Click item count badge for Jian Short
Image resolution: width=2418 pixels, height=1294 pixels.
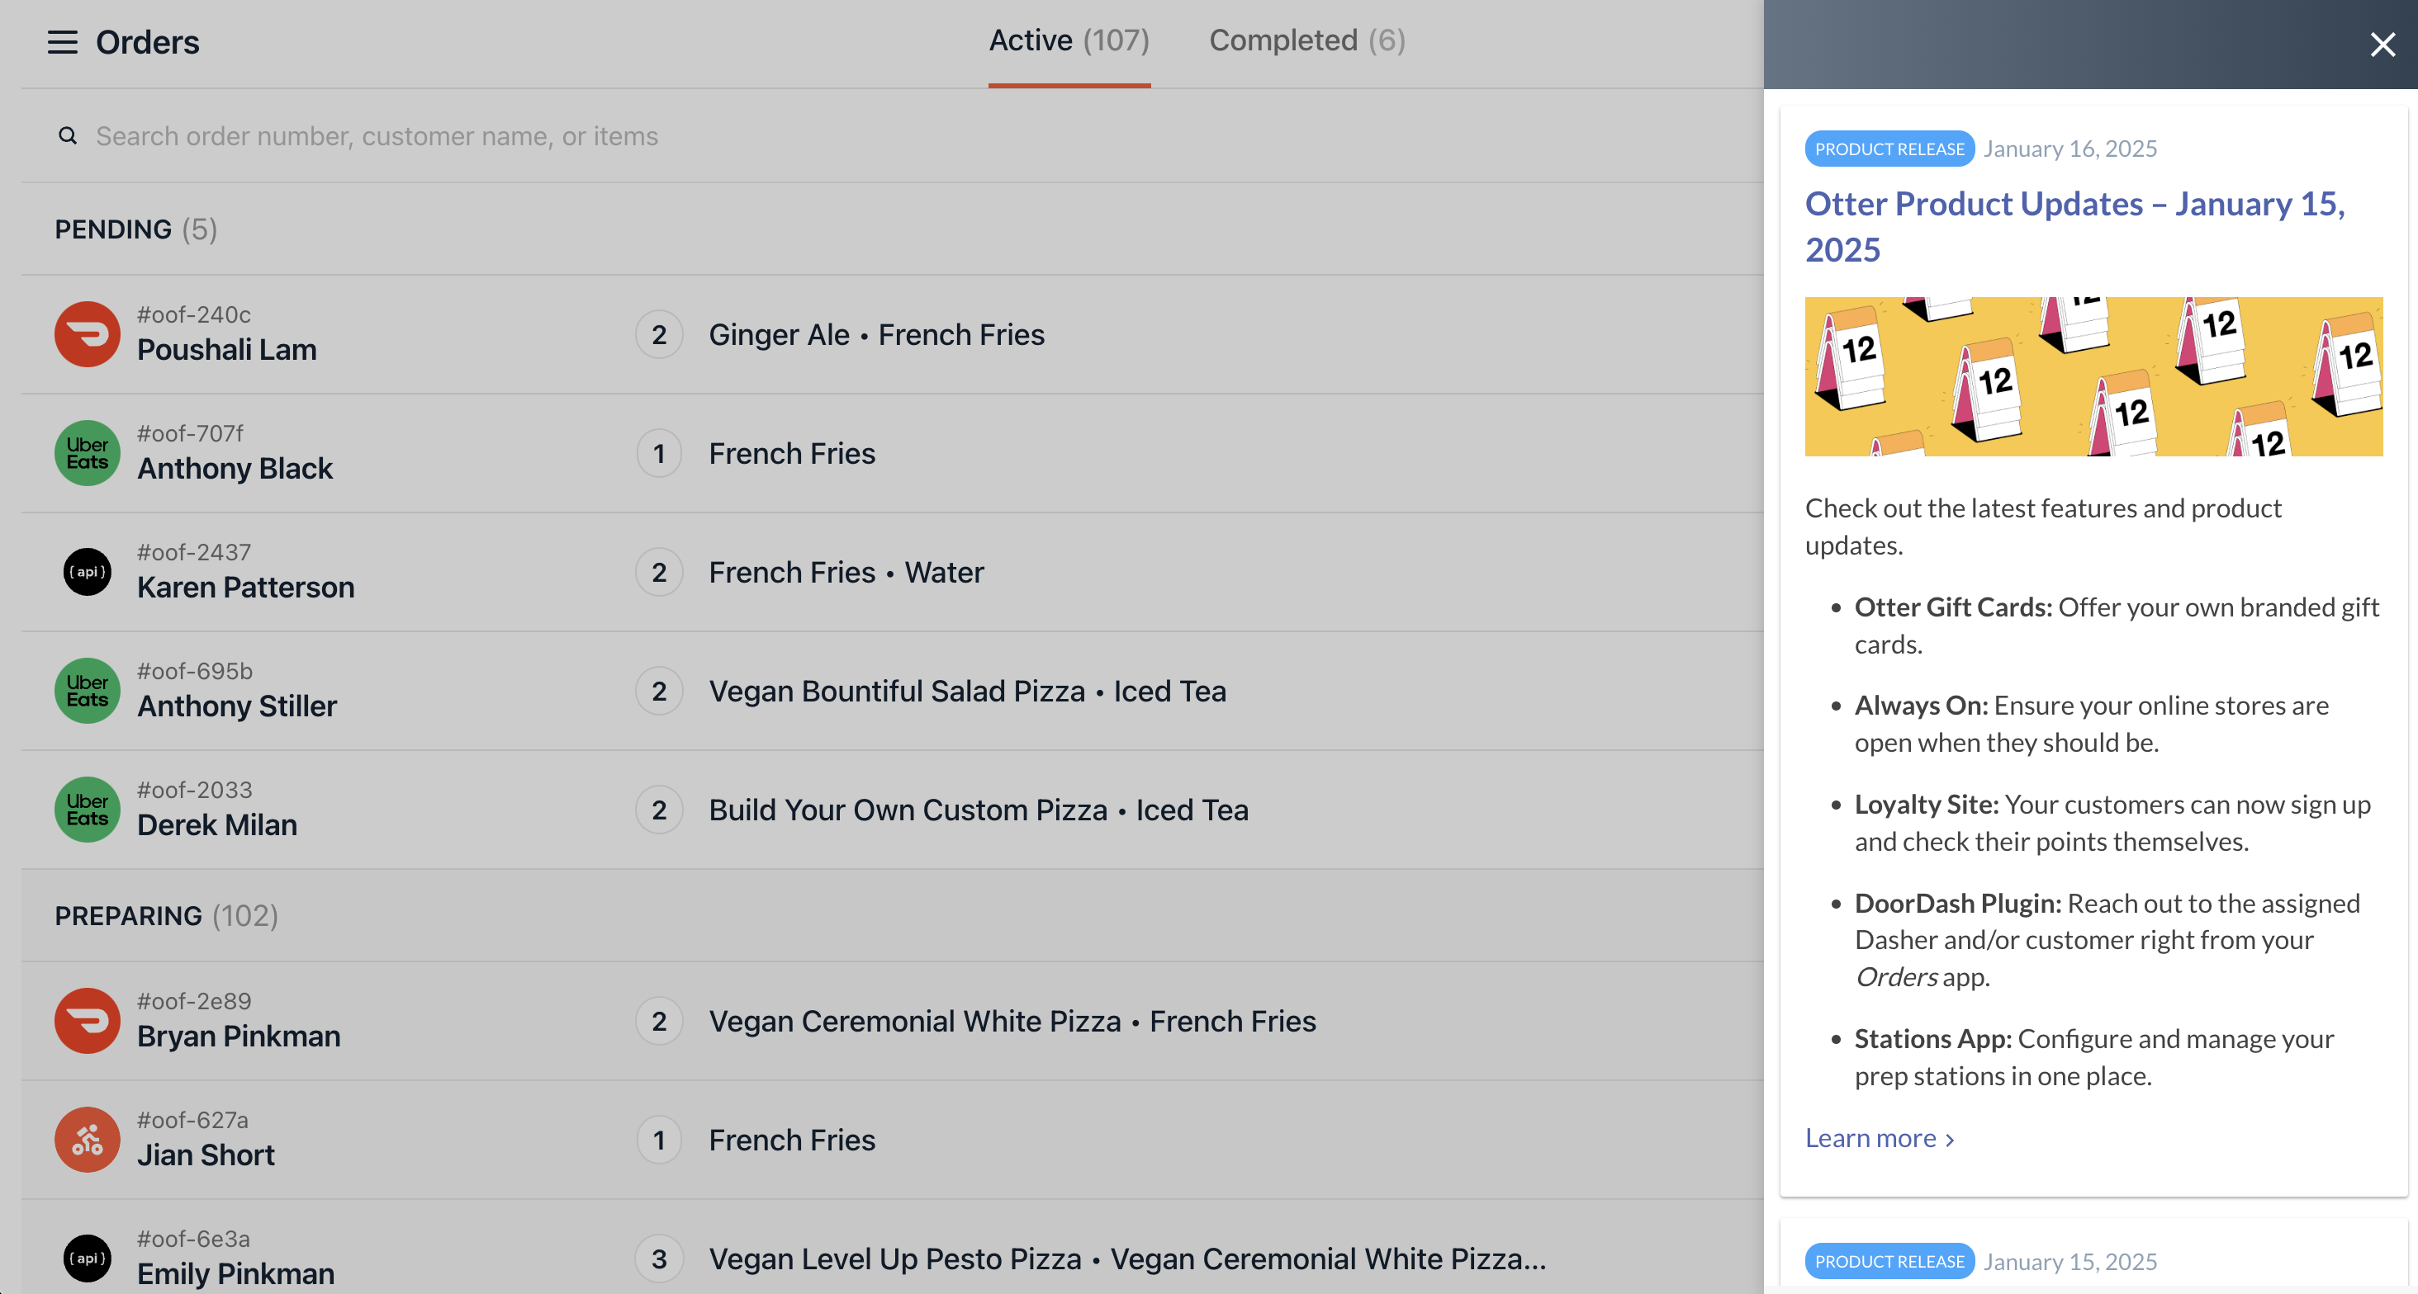tap(659, 1141)
